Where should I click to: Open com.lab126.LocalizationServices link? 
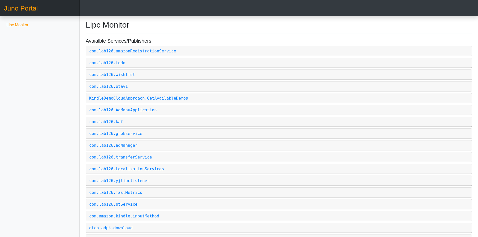click(x=127, y=169)
